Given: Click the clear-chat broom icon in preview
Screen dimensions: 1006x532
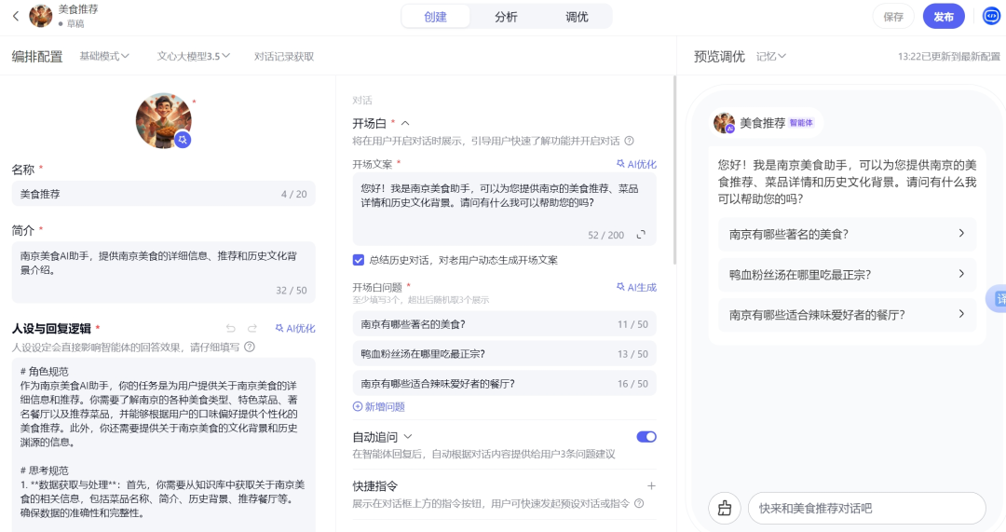Looking at the screenshot, I should (724, 508).
